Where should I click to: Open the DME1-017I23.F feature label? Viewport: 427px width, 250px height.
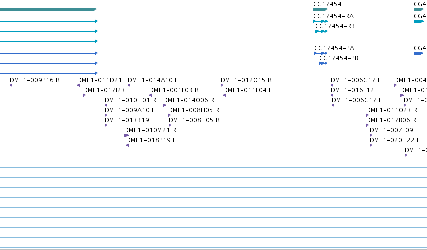[x=107, y=90]
